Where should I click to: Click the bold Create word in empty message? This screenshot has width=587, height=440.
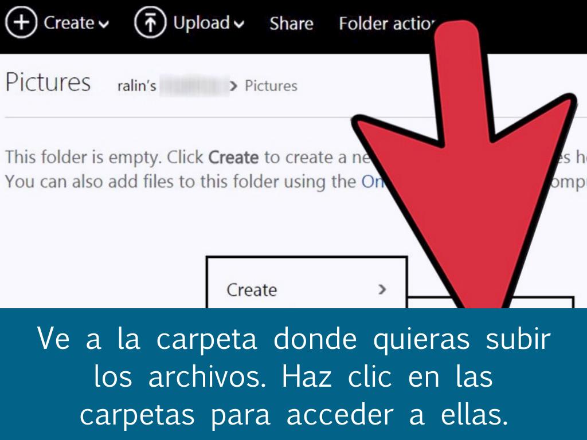pyautogui.click(x=233, y=158)
